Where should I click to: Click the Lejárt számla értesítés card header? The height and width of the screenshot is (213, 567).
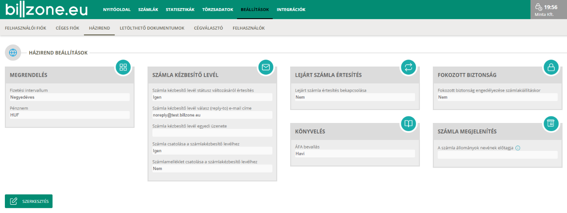coord(355,75)
